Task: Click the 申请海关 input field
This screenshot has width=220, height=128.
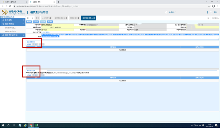Action: tap(57, 30)
